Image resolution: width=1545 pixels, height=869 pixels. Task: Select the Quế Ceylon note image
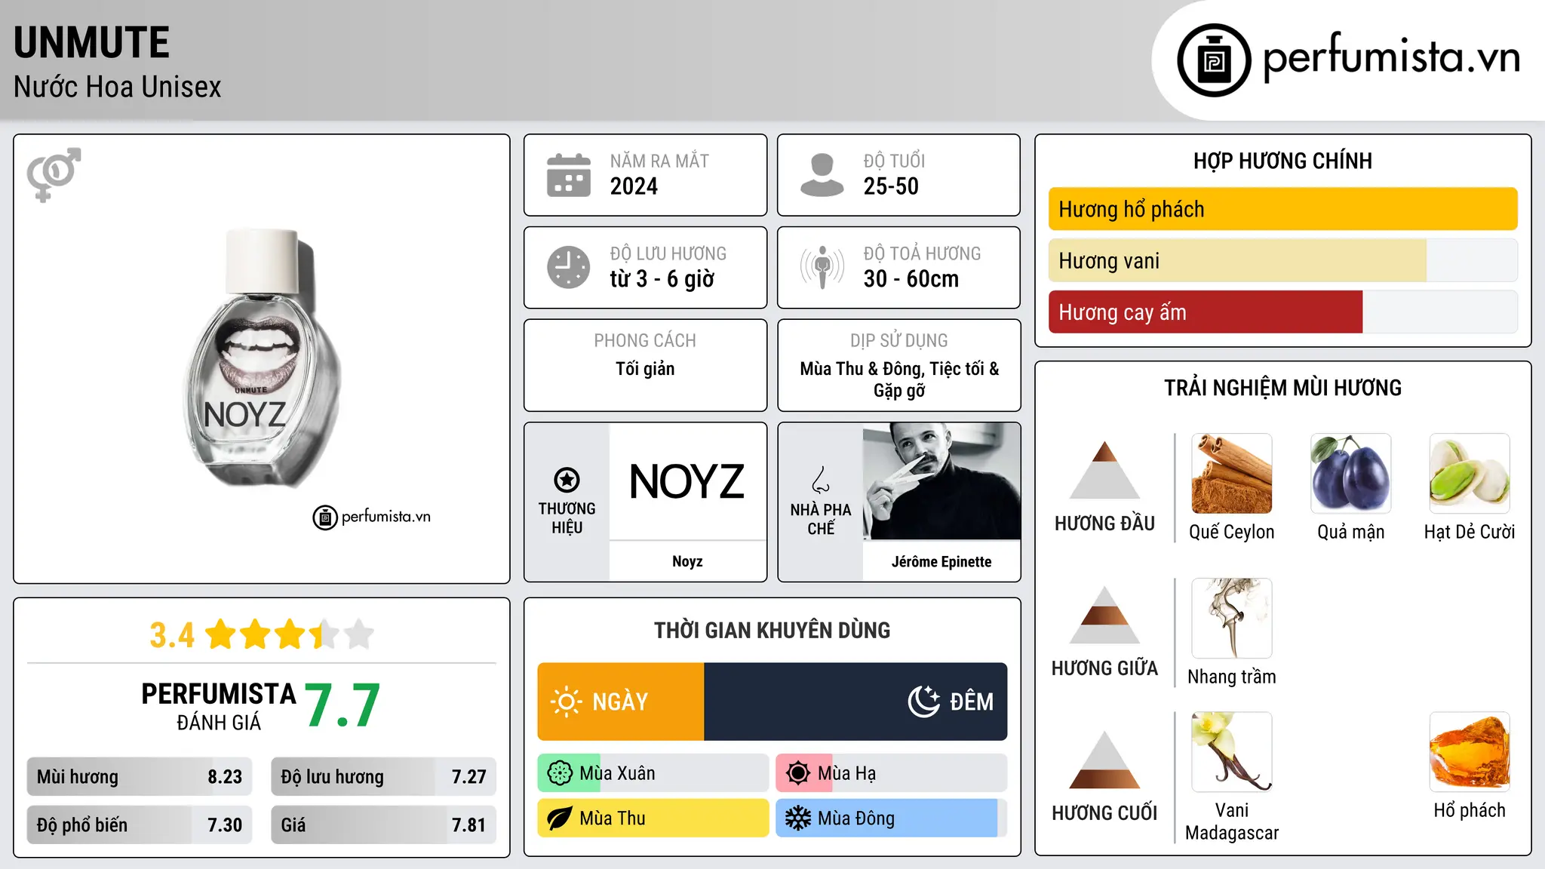pyautogui.click(x=1232, y=474)
